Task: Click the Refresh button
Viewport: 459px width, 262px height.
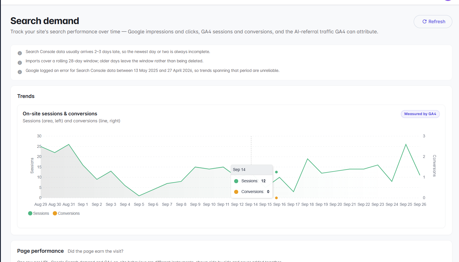Action: (433, 21)
